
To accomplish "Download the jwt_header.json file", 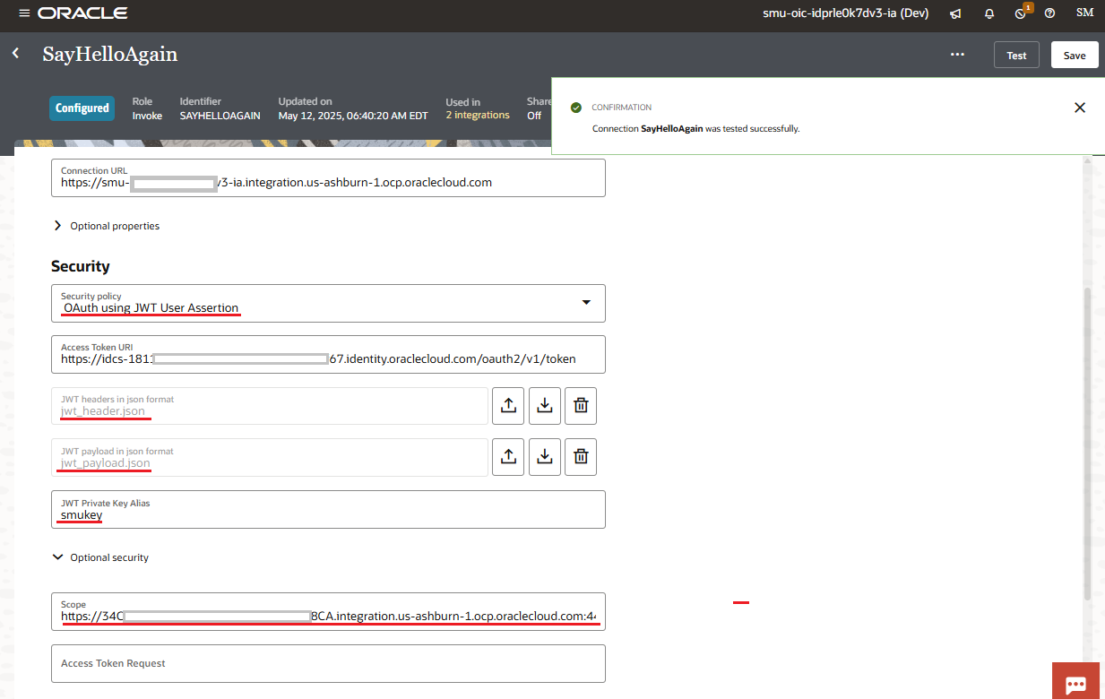I will click(544, 406).
